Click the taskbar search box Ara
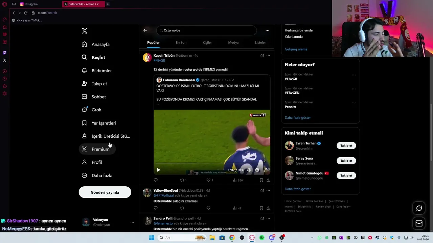 point(182,238)
